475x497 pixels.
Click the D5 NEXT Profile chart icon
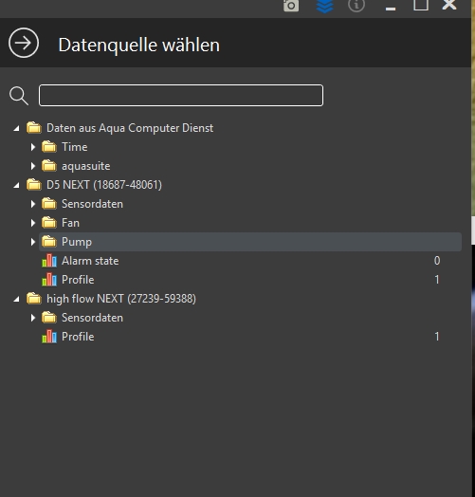click(x=49, y=280)
